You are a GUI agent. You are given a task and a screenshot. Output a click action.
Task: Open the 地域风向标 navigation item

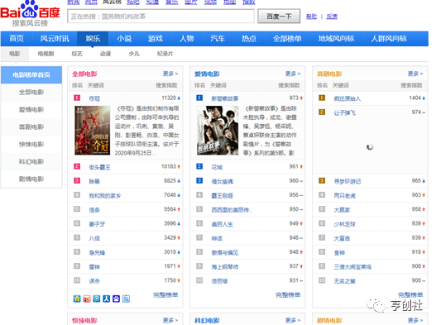(336, 39)
